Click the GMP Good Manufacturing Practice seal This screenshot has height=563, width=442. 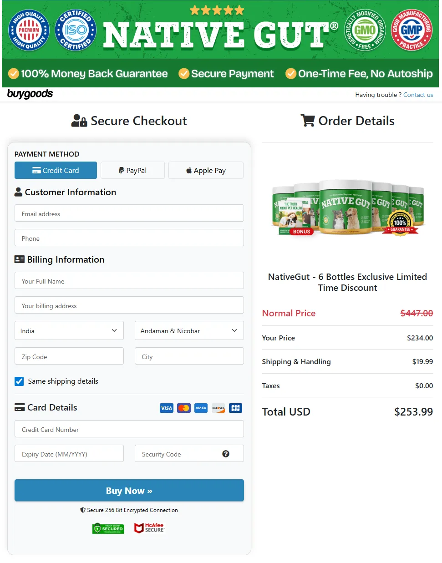click(412, 30)
